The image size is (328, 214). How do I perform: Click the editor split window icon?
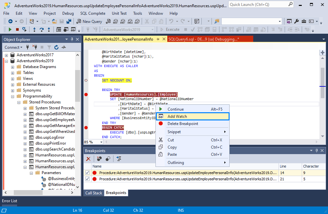coord(322,52)
